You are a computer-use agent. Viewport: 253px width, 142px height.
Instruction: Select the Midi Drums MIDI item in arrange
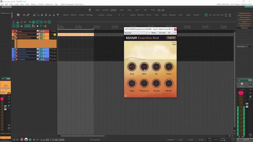(x=76, y=34)
